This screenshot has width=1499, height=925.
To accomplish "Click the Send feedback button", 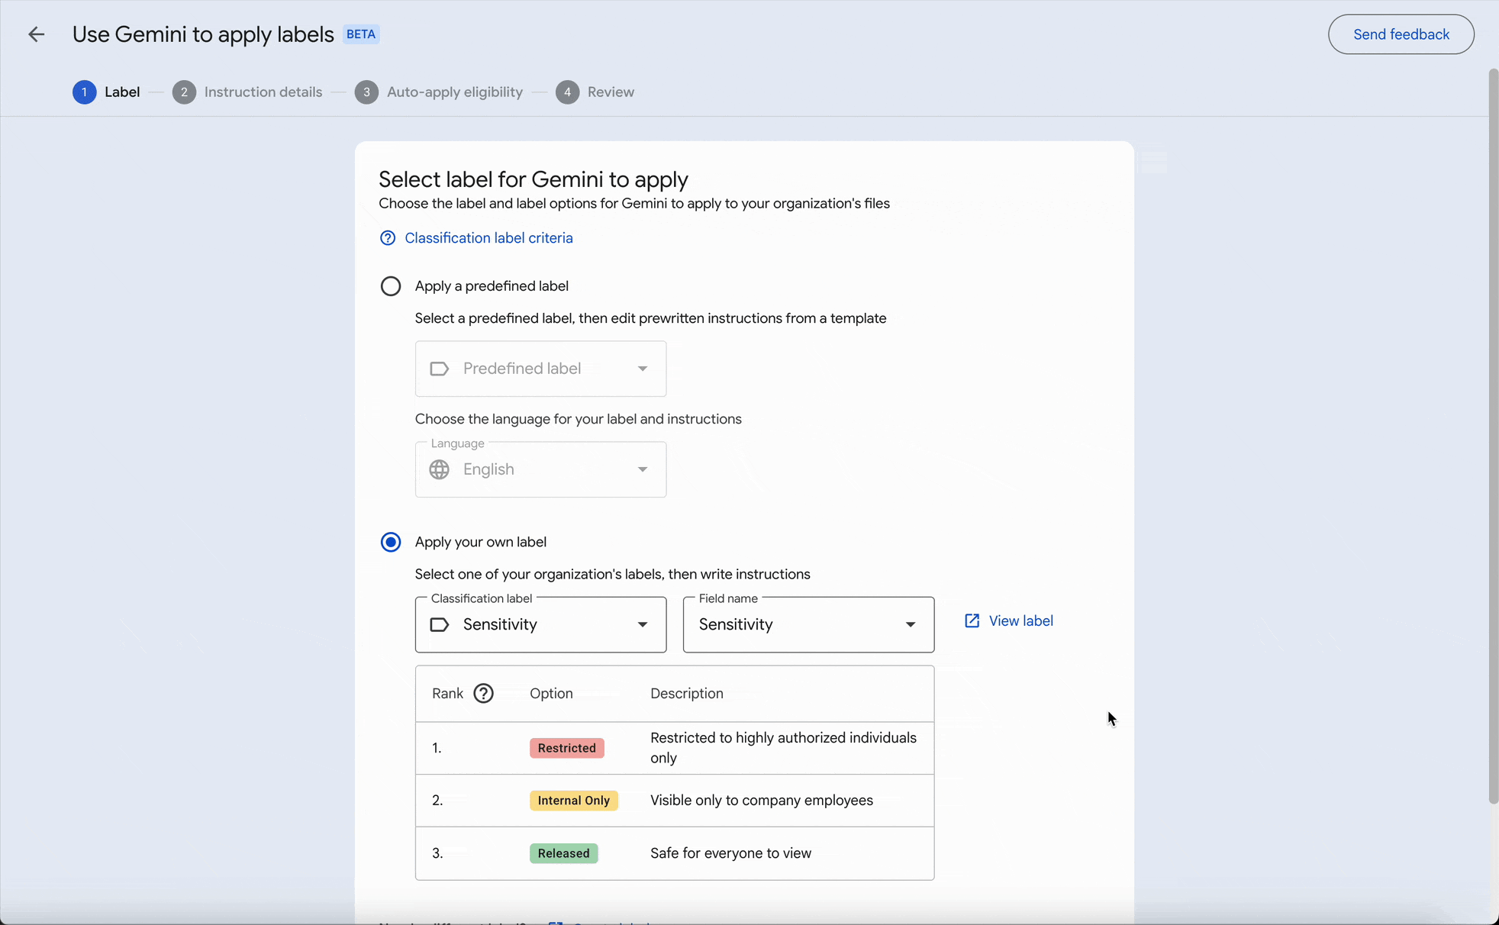I will [1401, 34].
